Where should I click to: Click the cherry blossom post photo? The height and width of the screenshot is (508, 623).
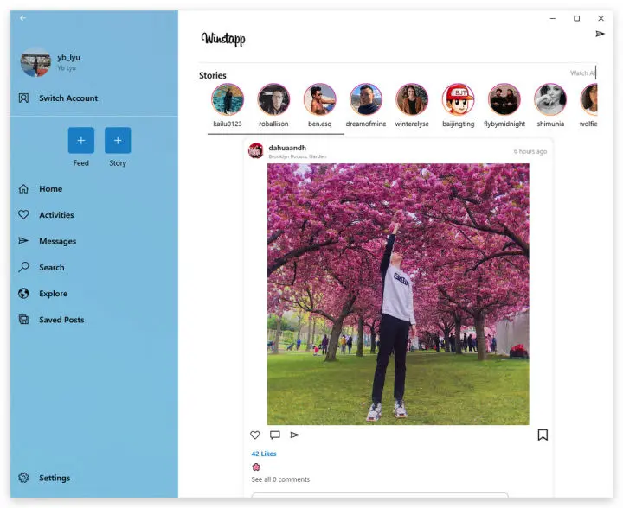[x=398, y=295]
